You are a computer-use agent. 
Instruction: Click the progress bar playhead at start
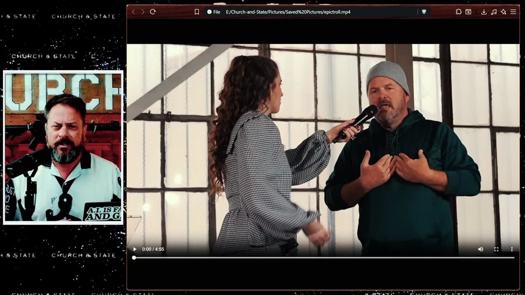click(x=134, y=258)
